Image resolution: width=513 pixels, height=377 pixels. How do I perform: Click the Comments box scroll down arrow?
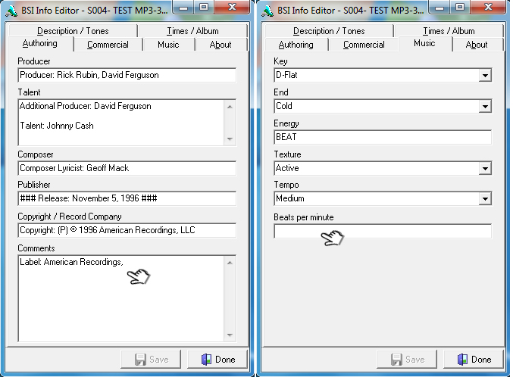(230, 335)
